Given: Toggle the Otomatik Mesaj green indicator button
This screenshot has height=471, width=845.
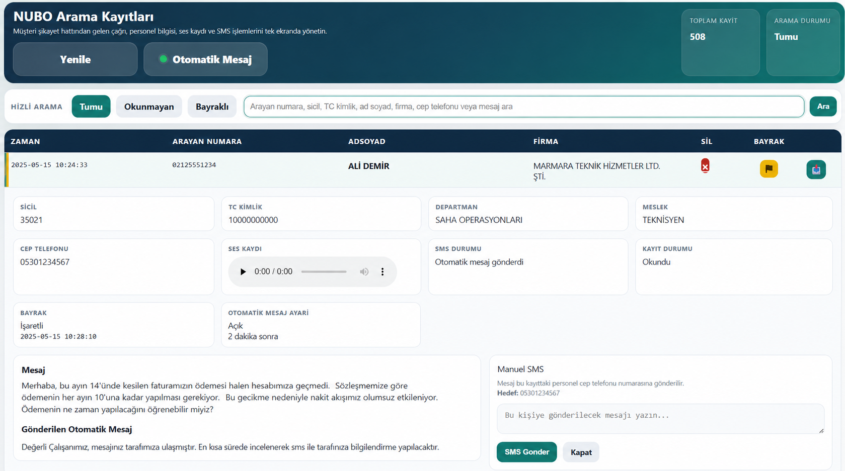Looking at the screenshot, I should (205, 59).
